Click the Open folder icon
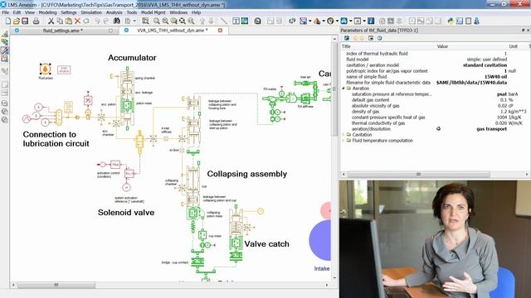Image resolution: width=531 pixels, height=298 pixels. (x=17, y=21)
